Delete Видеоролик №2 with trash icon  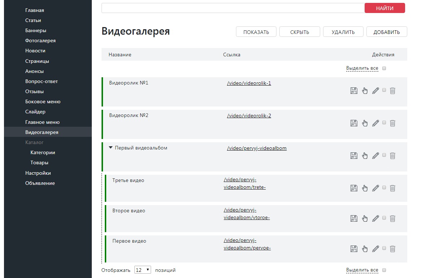pos(392,123)
